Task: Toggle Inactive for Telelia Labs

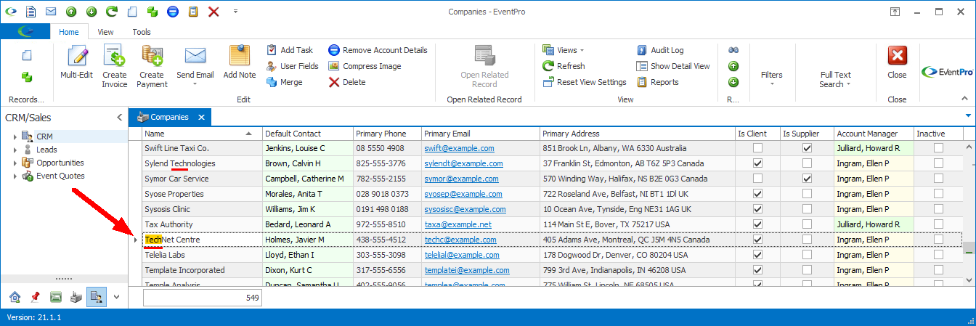Action: click(938, 255)
